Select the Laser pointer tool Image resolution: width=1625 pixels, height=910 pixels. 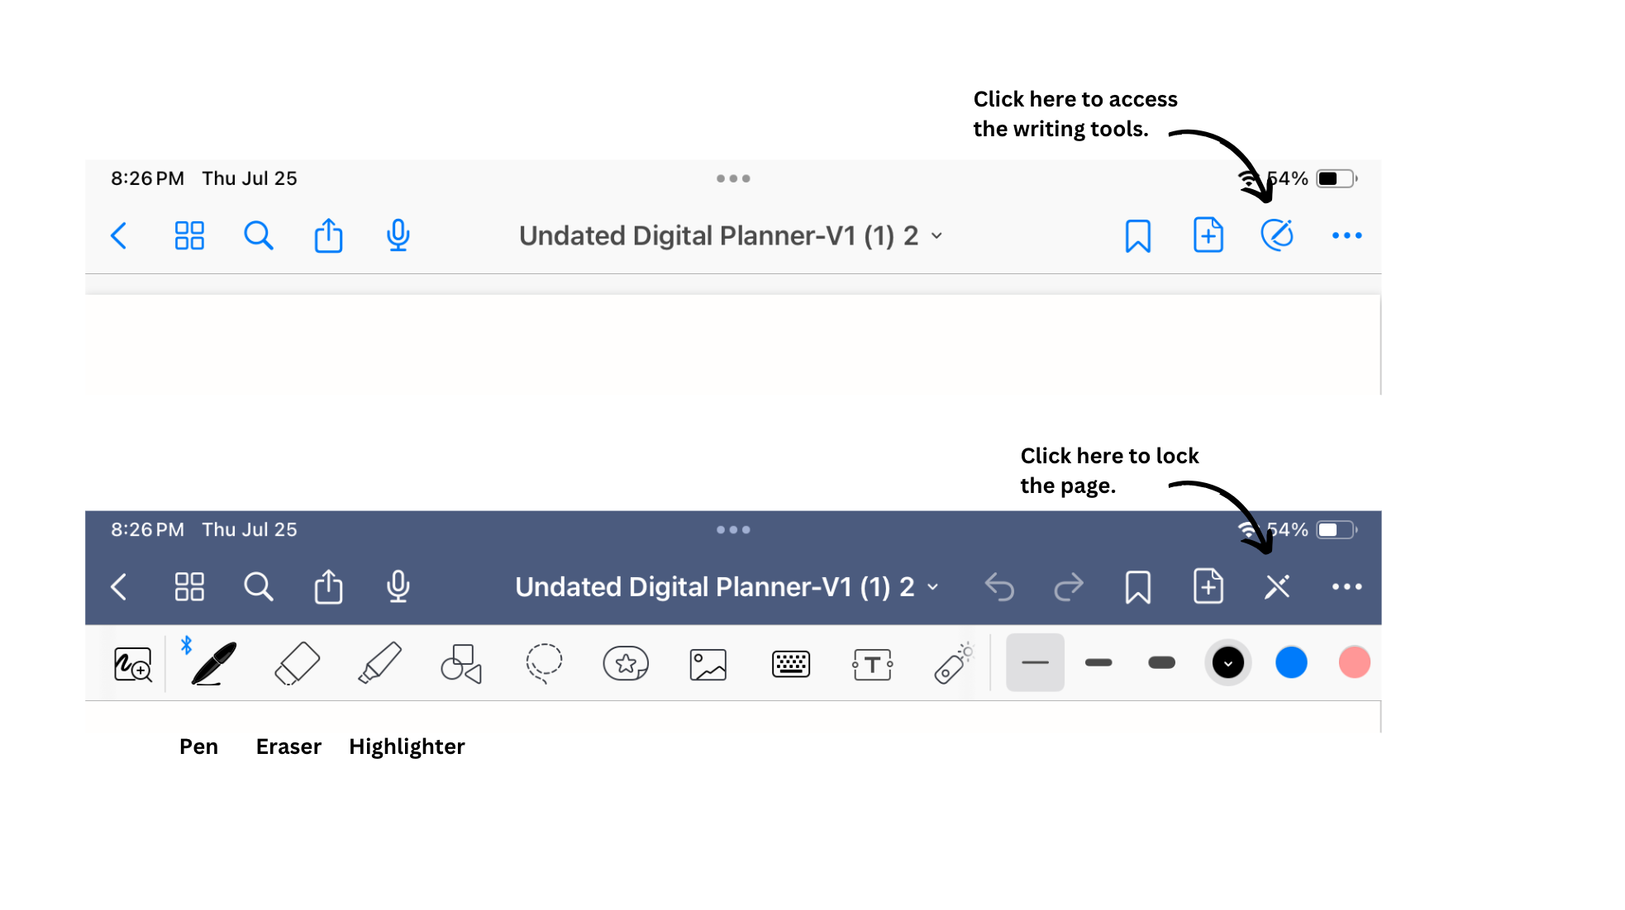[953, 663]
